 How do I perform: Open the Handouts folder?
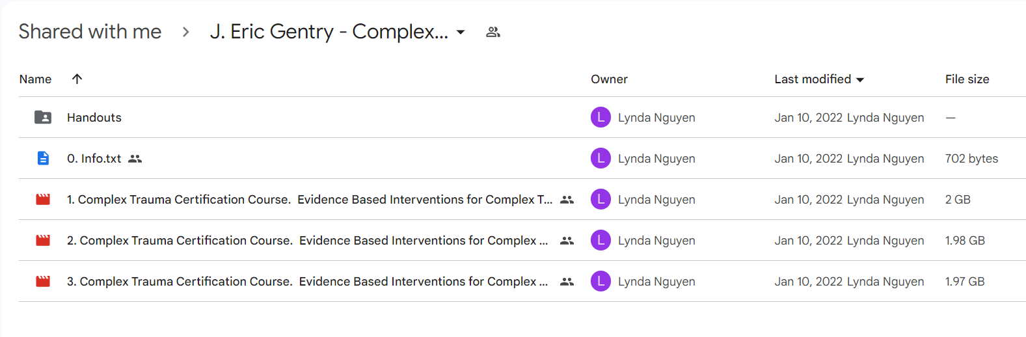click(94, 117)
